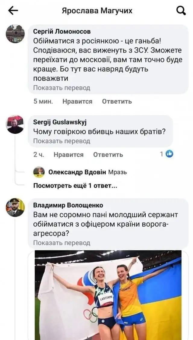Show translation of Волощенко's comment
The width and height of the screenshot is (193, 340).
[62, 243]
